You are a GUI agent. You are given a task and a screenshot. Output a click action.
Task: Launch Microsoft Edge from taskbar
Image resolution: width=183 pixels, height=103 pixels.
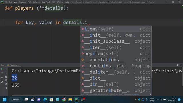pyautogui.click(x=45, y=100)
